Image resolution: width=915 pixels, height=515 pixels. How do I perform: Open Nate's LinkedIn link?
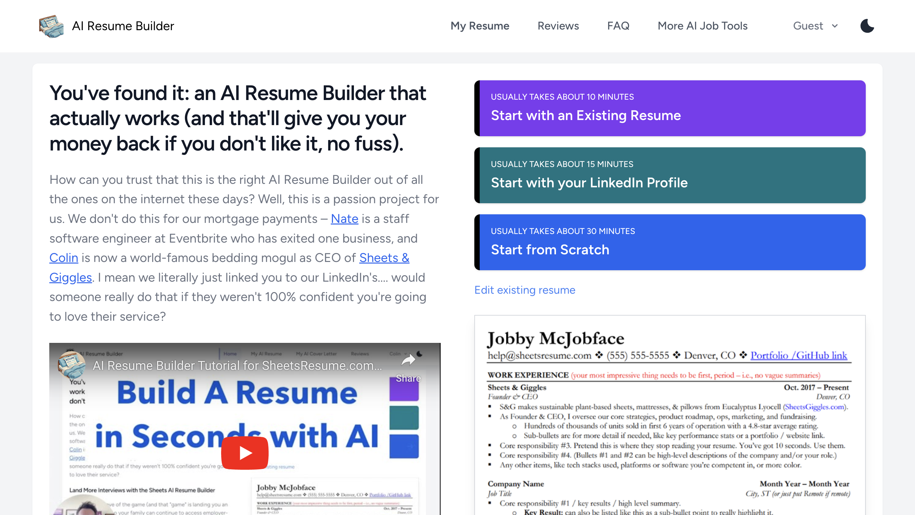tap(344, 219)
